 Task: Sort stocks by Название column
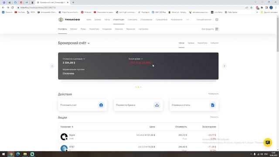click(67, 127)
